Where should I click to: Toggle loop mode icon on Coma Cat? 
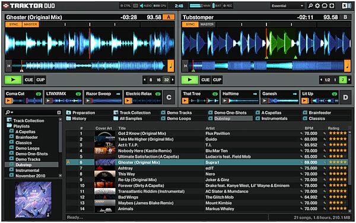coord(39,94)
